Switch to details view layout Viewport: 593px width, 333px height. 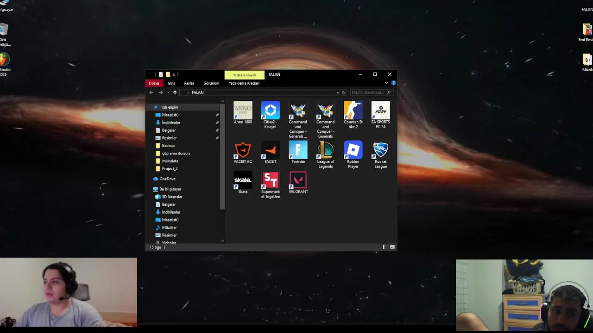coord(384,247)
